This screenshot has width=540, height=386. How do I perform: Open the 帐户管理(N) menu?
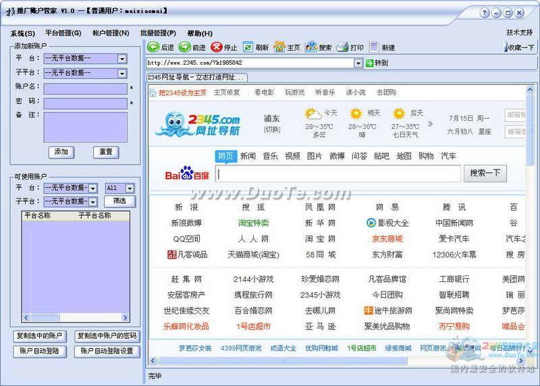click(x=111, y=33)
